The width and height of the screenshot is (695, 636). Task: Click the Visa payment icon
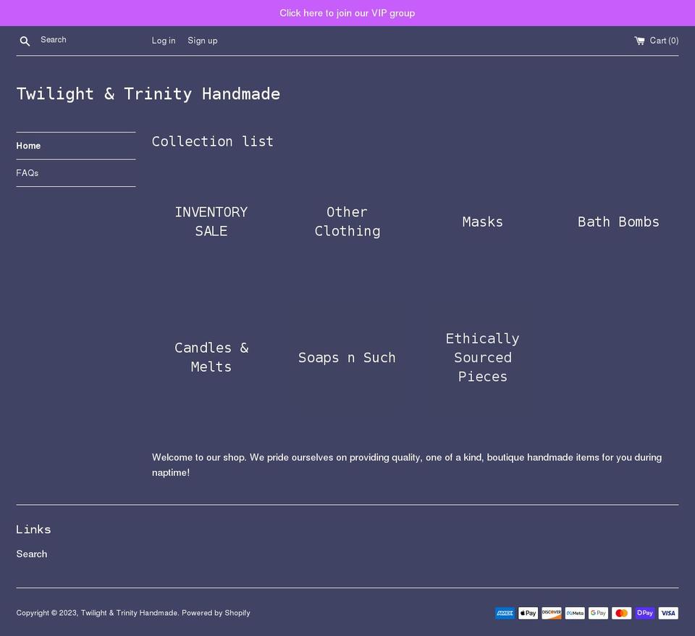point(667,613)
